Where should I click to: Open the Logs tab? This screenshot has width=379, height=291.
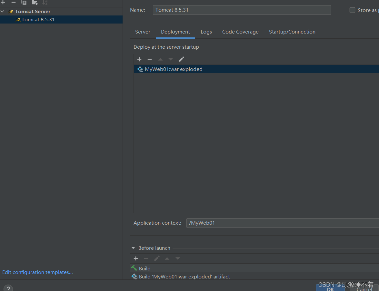[x=206, y=32]
